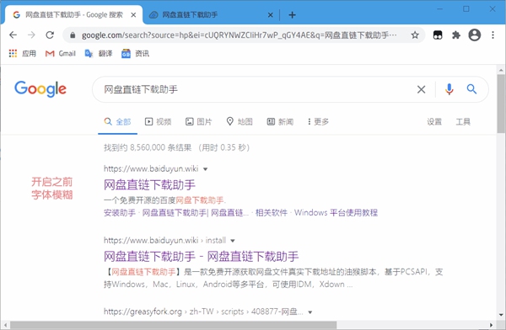Viewport: 506px width, 330px height.
Task: Open the first 网盘直链下载助手 result
Action: [x=149, y=184]
